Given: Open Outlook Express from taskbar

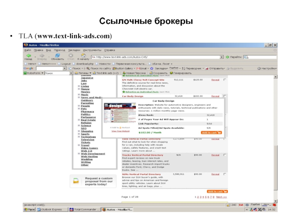Looking at the screenshot, I should coord(52,210).
